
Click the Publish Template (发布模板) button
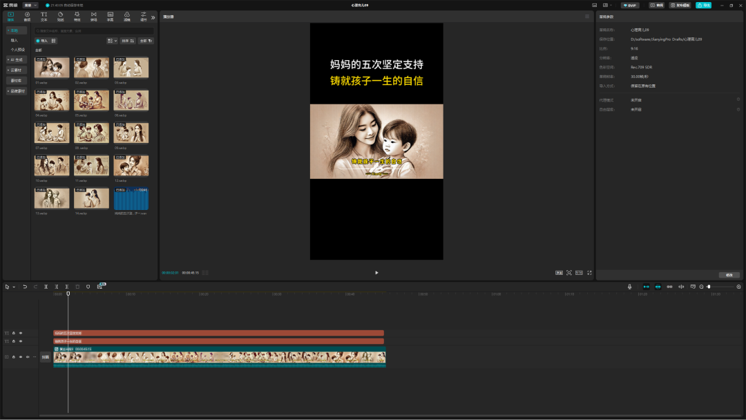coord(680,6)
